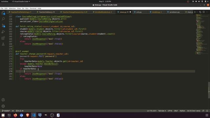
Task: Switch to TeacherProfileSetting.js tab
Action: pyautogui.click(x=20, y=12)
